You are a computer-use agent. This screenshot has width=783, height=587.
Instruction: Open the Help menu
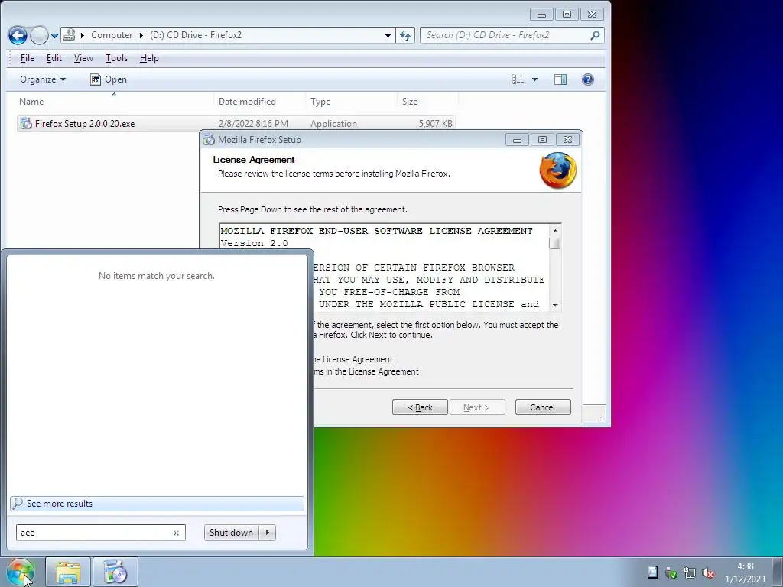coord(149,58)
